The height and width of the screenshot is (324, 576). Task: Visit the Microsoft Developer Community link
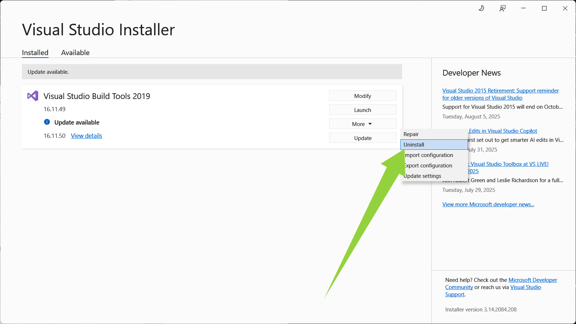[x=532, y=280]
